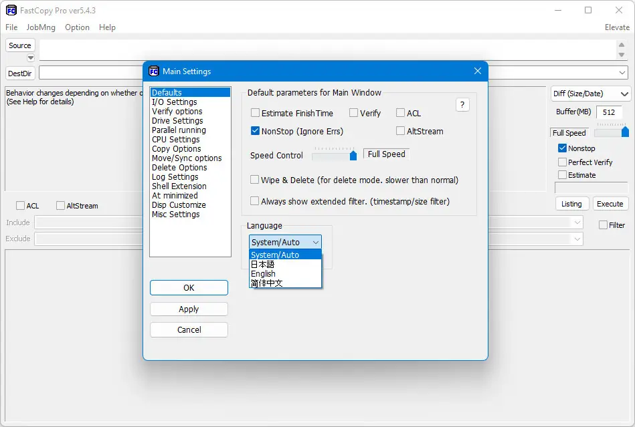The width and height of the screenshot is (635, 427).
Task: Select Verify options category
Action: 190,112
